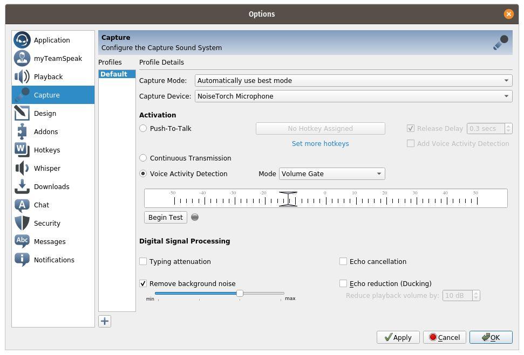
Task: Confirm settings with the OK button
Action: pos(491,337)
